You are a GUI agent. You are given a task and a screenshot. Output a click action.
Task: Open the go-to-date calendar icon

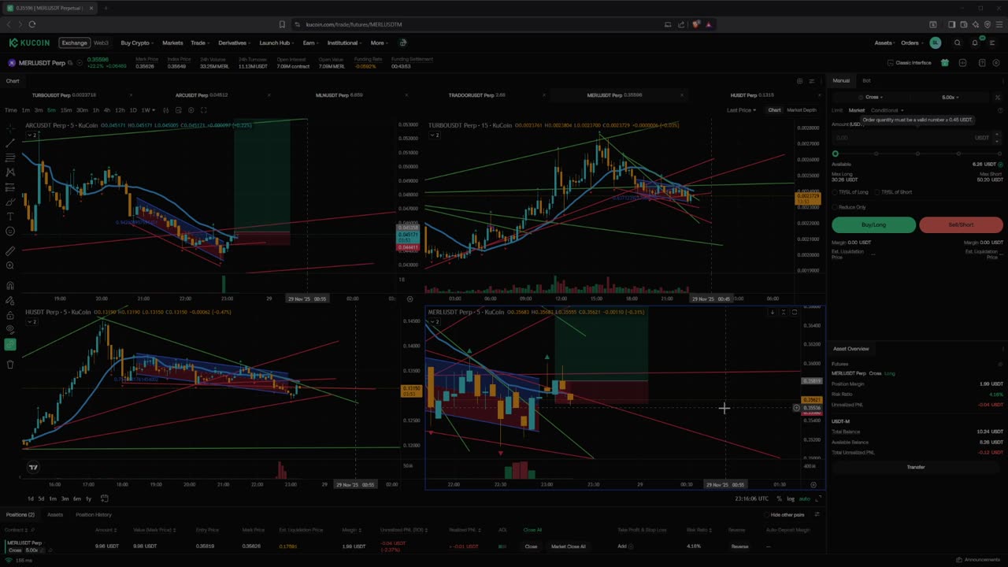(x=105, y=498)
